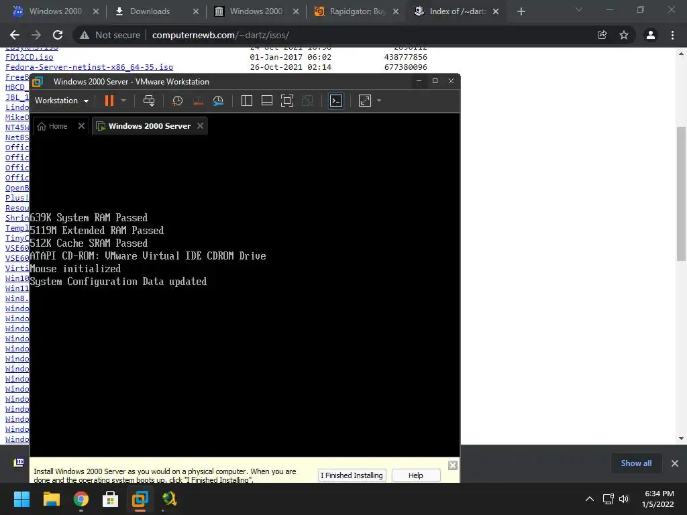Click the Unity mode icon
Screen dimensions: 687x515
(x=307, y=101)
